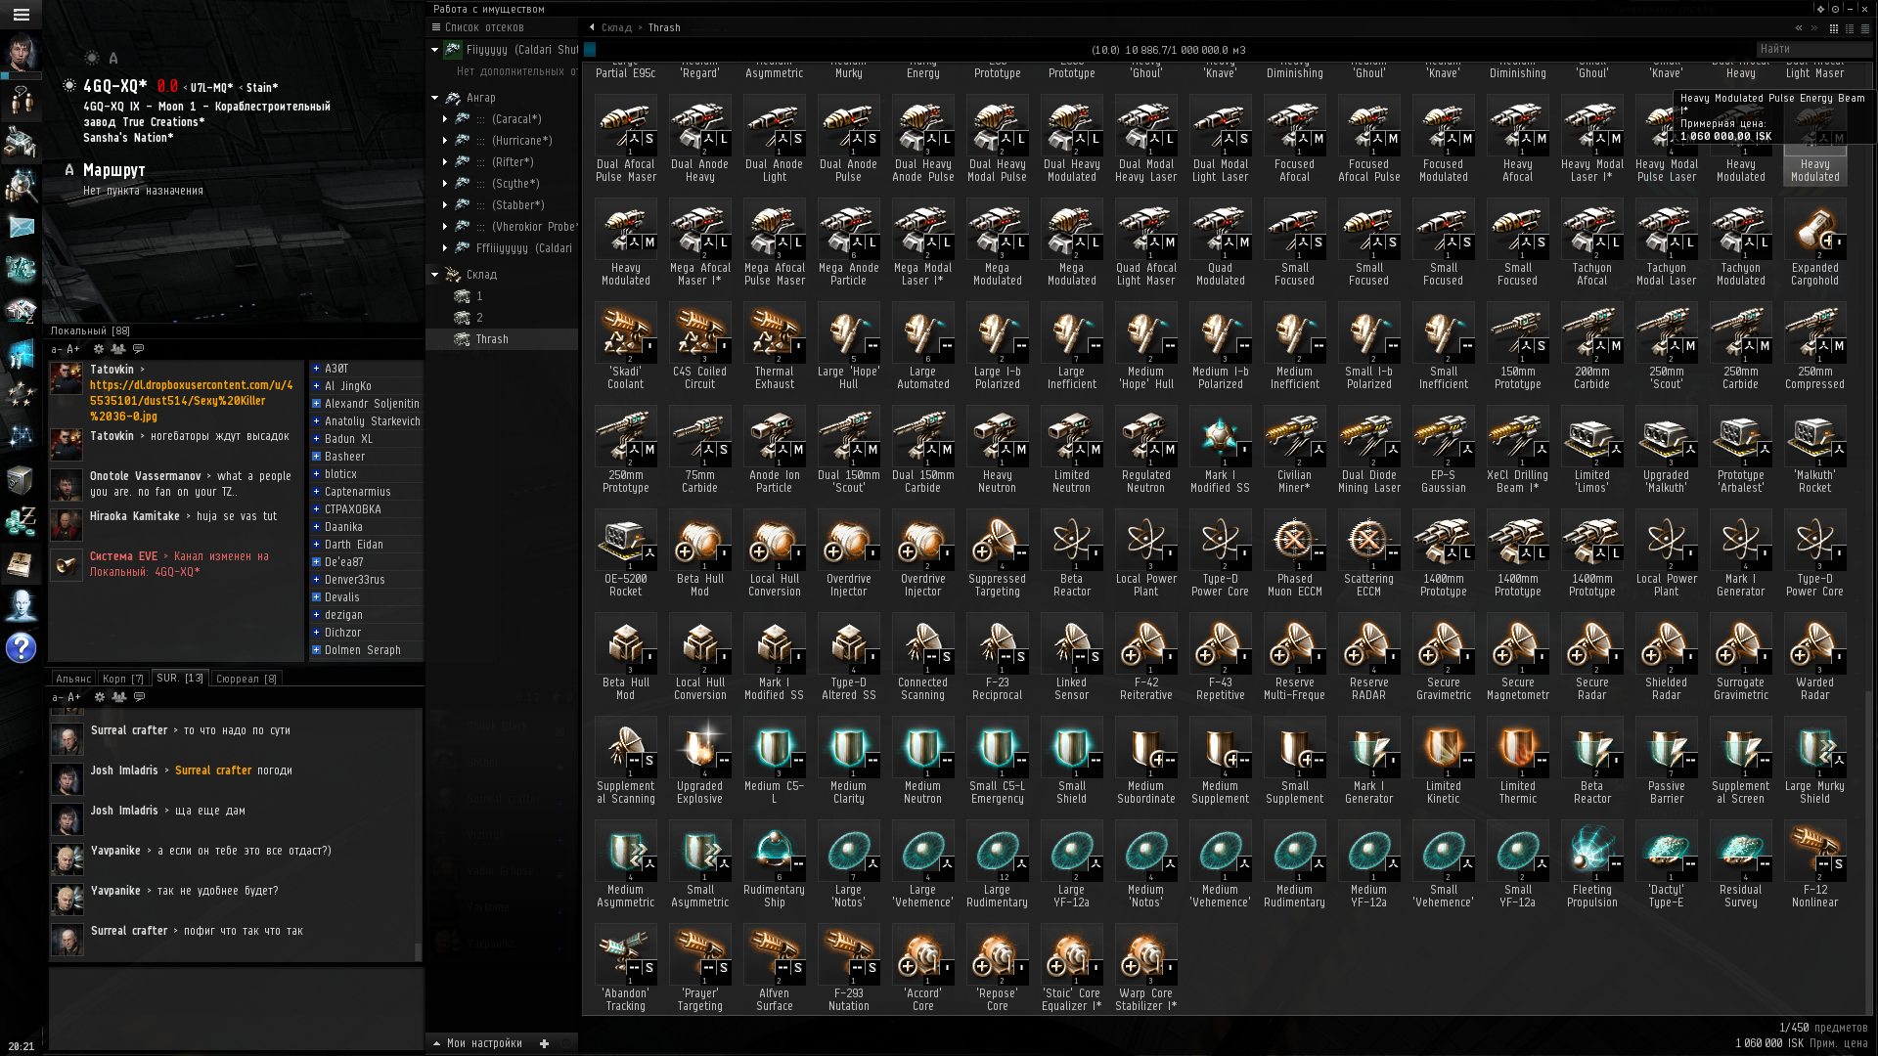Select the Thrash container in tree

pyautogui.click(x=501, y=339)
